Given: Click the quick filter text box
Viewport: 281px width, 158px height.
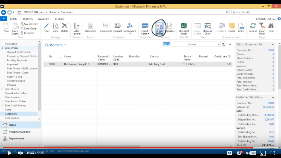Looking at the screenshot, I should coord(175,44).
